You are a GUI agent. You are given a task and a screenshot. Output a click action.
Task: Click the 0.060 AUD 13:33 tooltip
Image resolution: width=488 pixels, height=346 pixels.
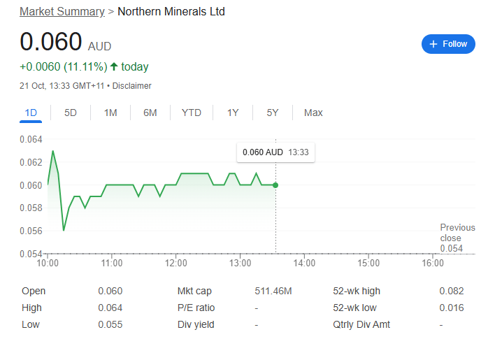(275, 152)
